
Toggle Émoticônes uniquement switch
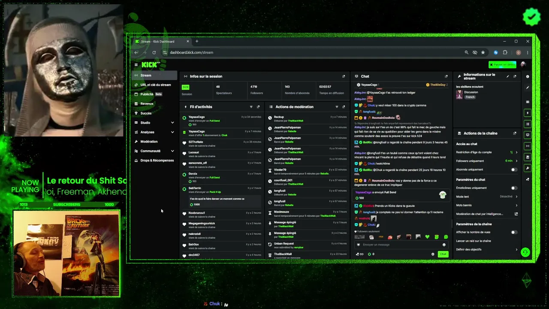(x=513, y=188)
